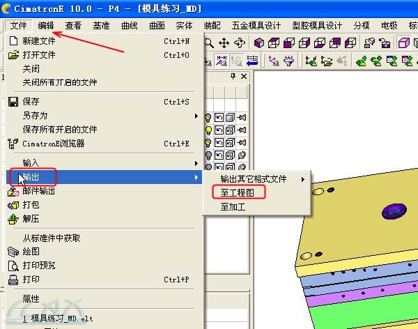The width and height of the screenshot is (418, 329).
Task: Click the selection filter funnel icon
Action: (288, 61)
